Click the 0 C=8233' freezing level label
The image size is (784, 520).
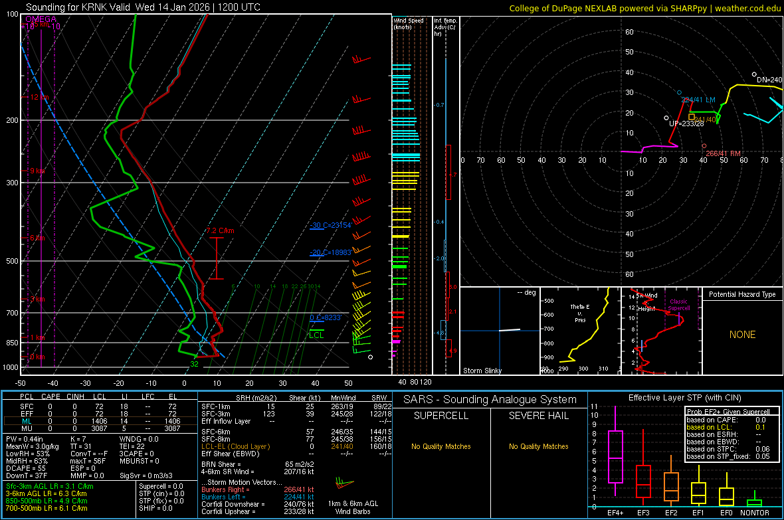(326, 317)
